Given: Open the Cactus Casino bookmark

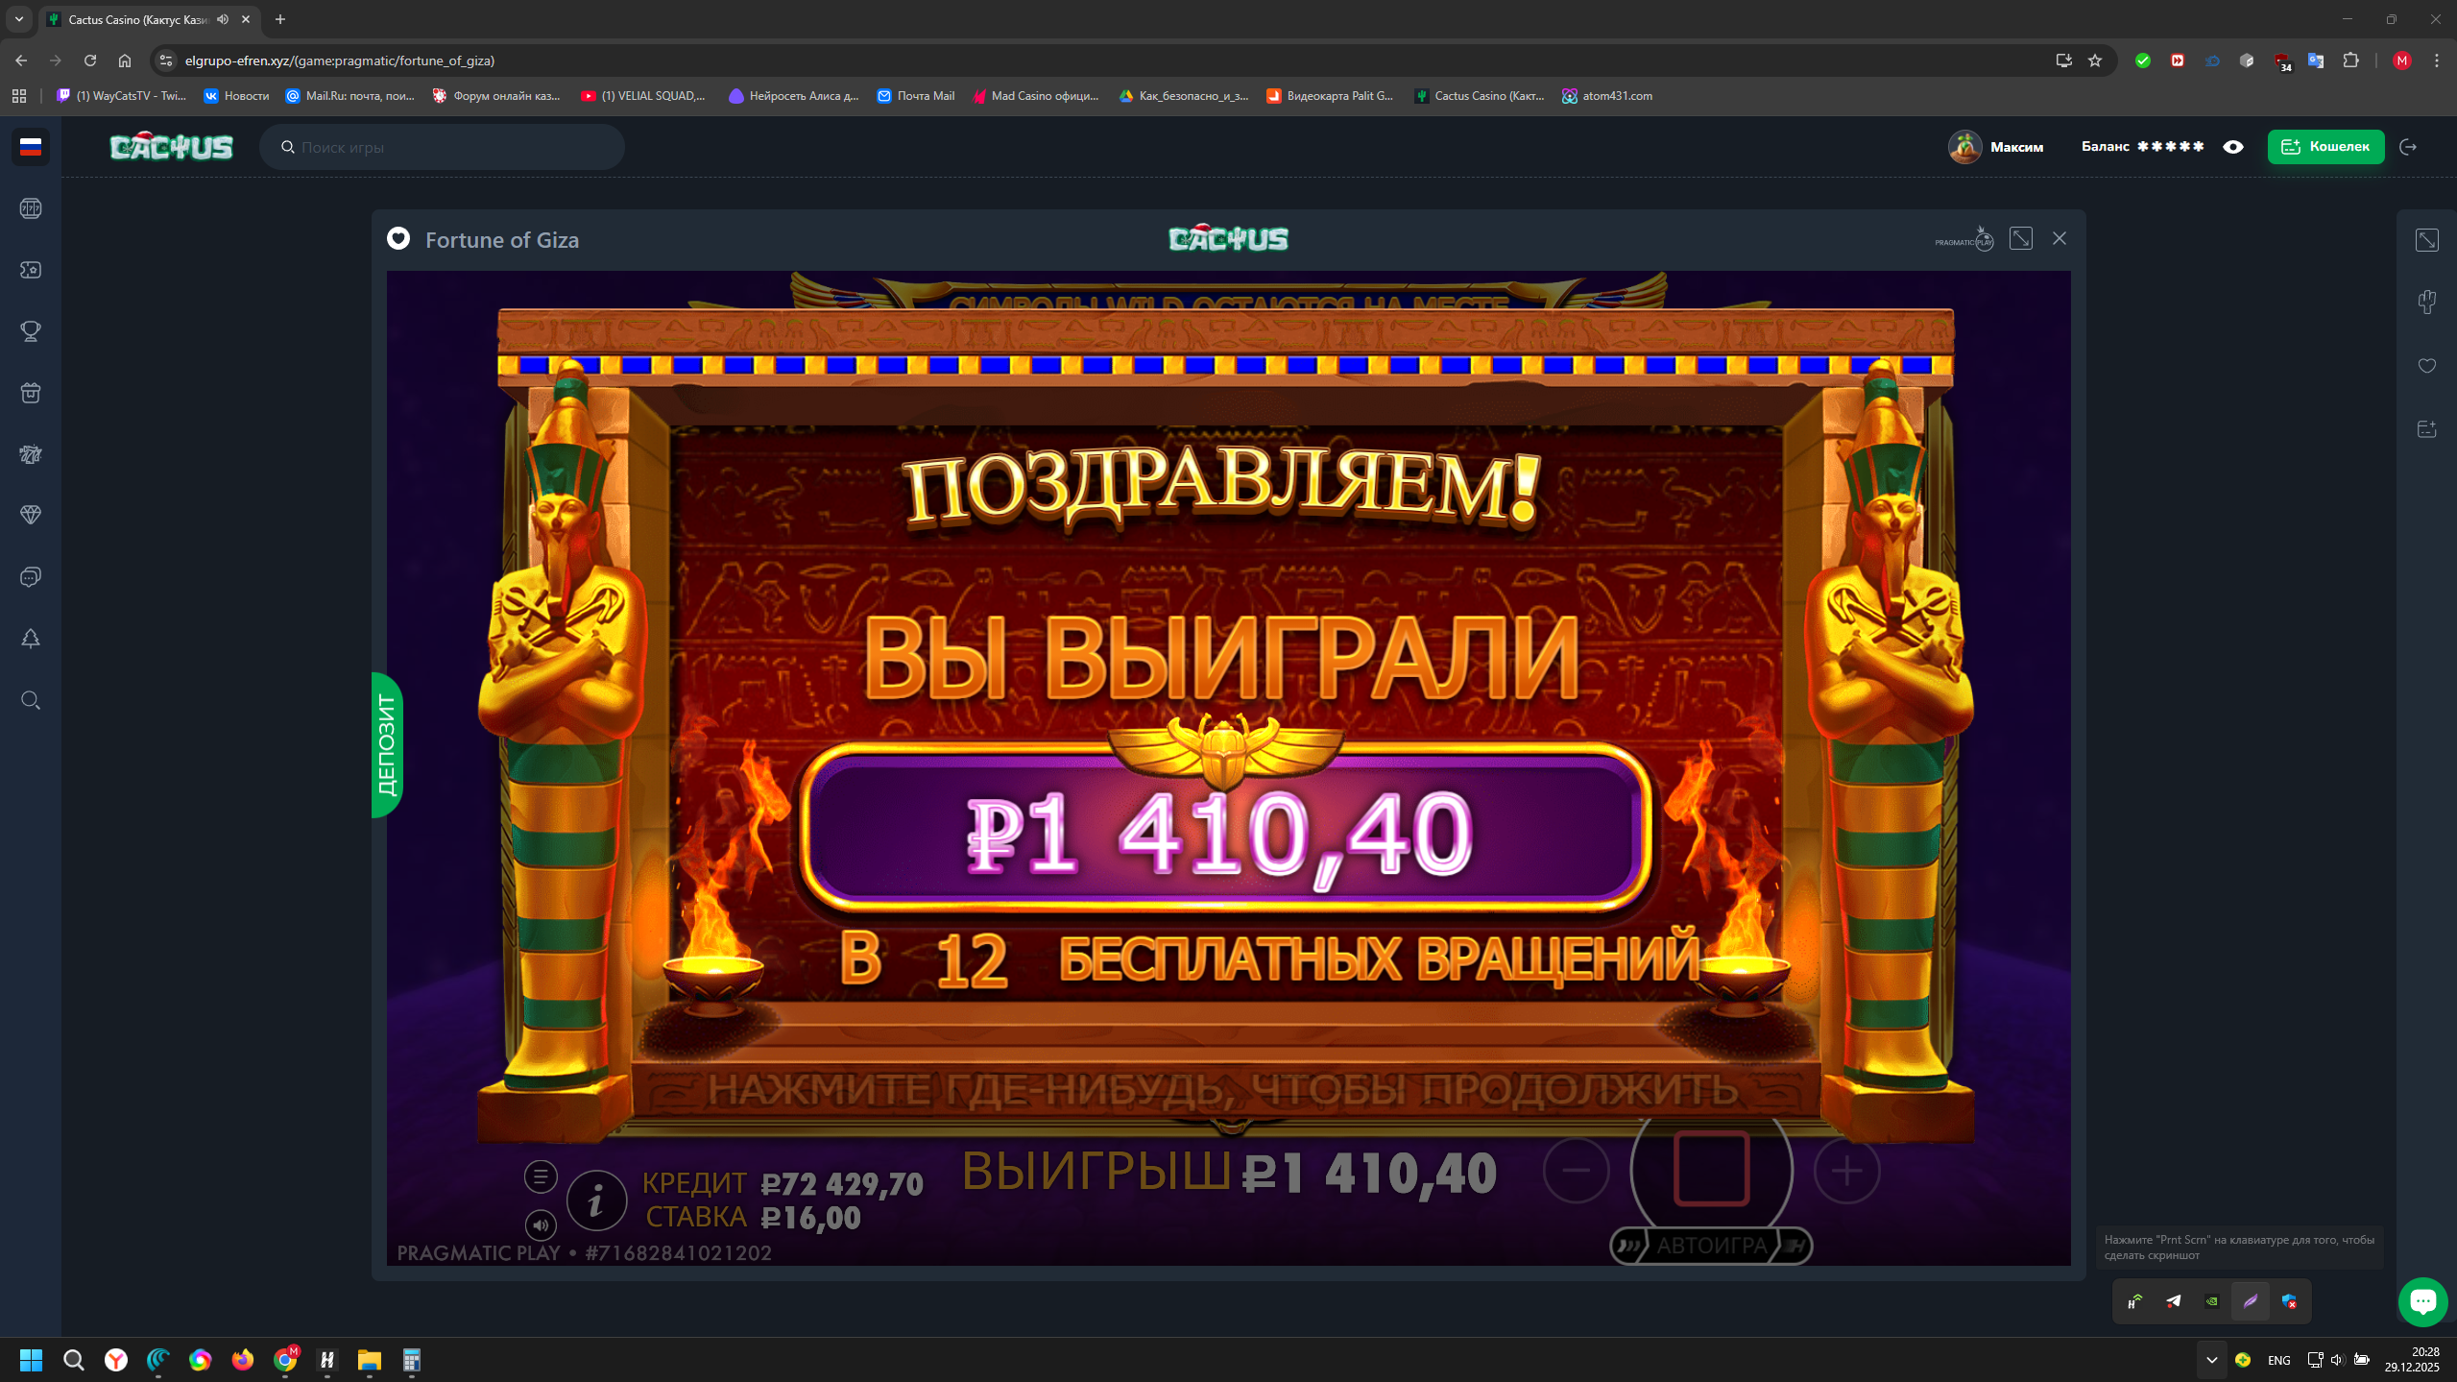Looking at the screenshot, I should coord(1479,96).
